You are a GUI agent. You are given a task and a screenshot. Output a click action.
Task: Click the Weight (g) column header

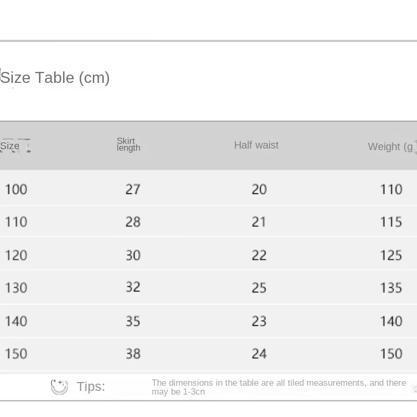pyautogui.click(x=391, y=146)
